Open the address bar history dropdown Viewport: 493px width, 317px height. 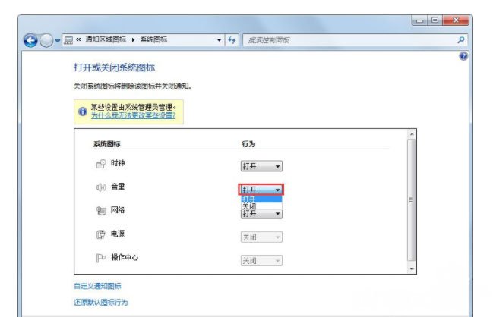[x=219, y=40]
